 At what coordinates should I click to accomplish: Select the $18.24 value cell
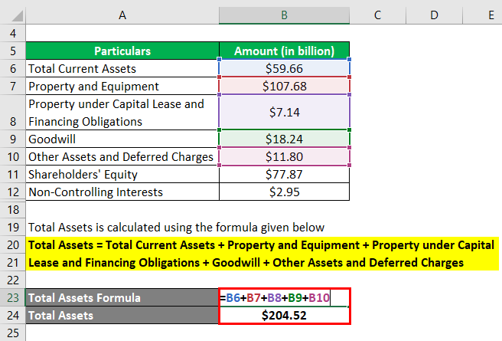pos(285,139)
